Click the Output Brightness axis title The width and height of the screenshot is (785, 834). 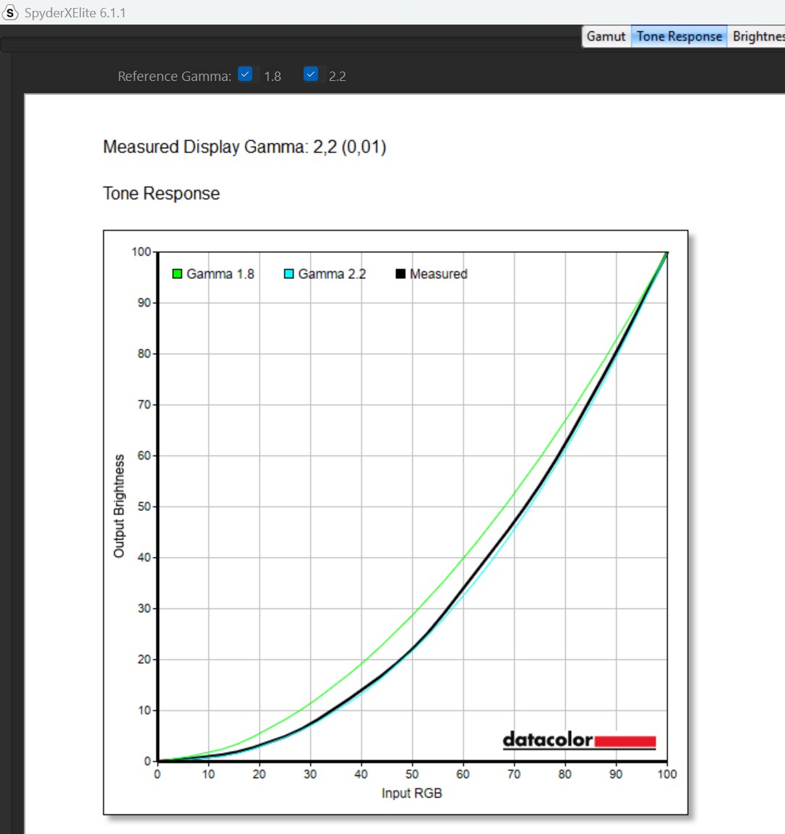point(119,506)
